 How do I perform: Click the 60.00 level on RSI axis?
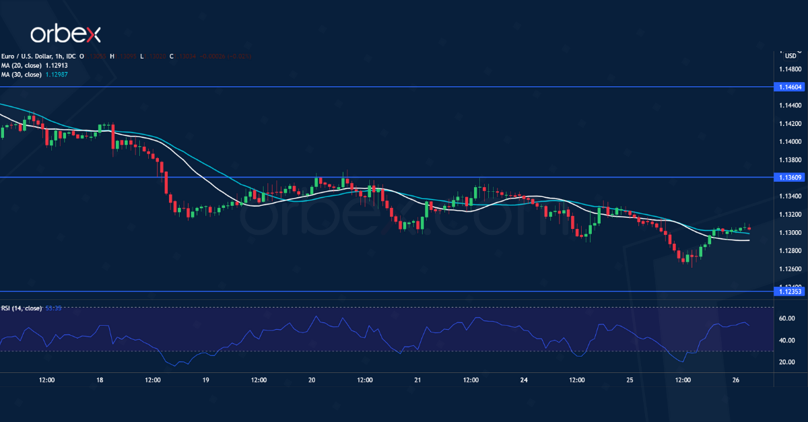pos(788,319)
